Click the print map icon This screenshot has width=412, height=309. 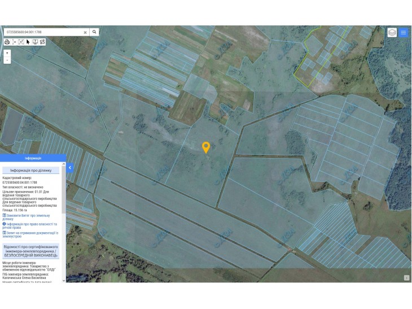coord(7,42)
